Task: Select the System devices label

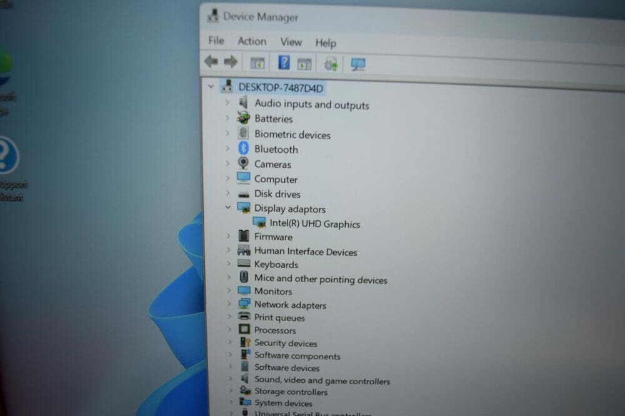Action: (283, 403)
